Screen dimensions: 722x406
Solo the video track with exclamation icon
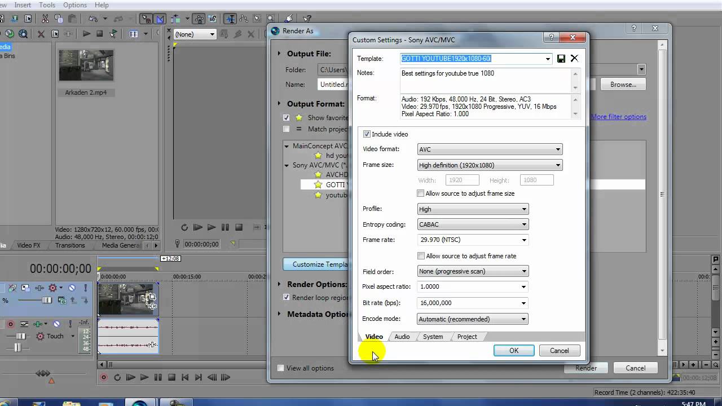[x=86, y=288]
